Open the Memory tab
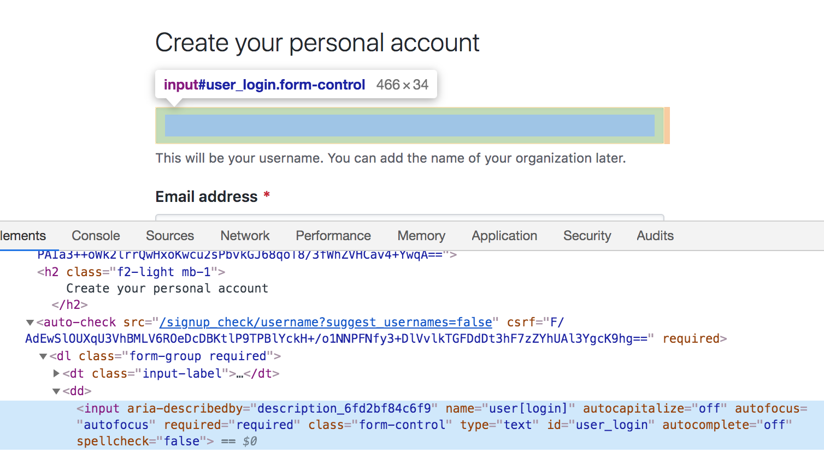Image resolution: width=824 pixels, height=453 pixels. point(421,236)
